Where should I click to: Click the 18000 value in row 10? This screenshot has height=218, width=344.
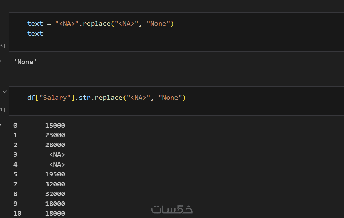coord(55,214)
